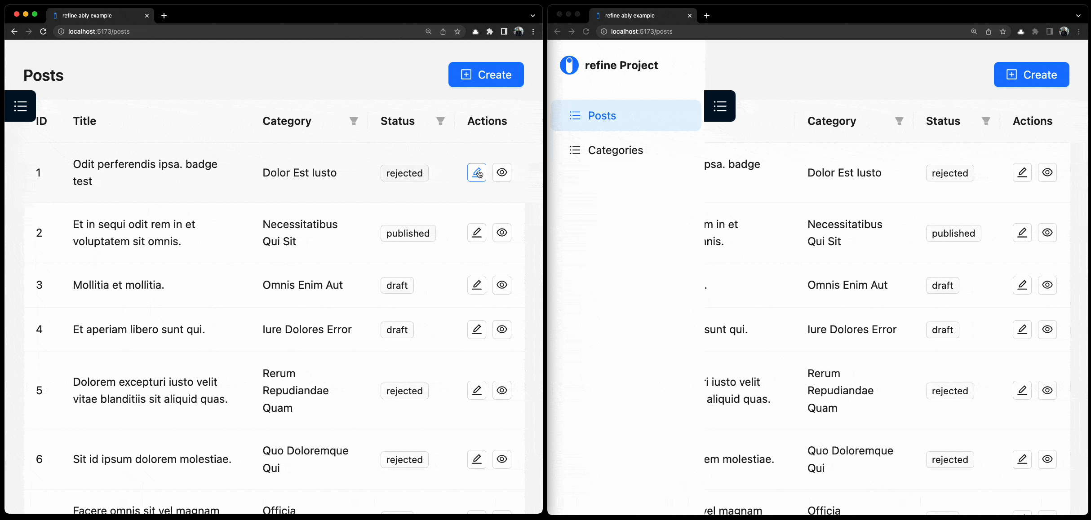Click the Create button on left panel

[x=486, y=75]
